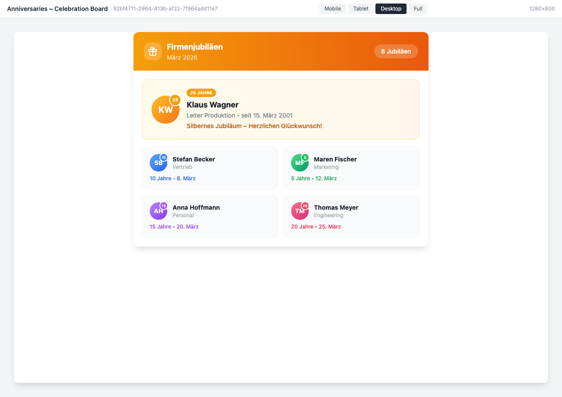This screenshot has height=397, width=562.
Task: Select Thomas Meyer's TM avatar
Action: pyautogui.click(x=300, y=211)
